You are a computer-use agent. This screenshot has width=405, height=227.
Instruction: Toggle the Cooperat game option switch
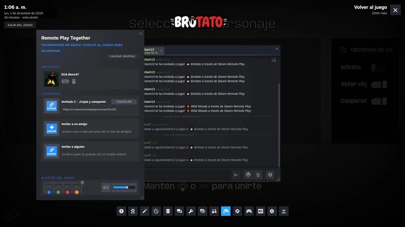click(379, 101)
